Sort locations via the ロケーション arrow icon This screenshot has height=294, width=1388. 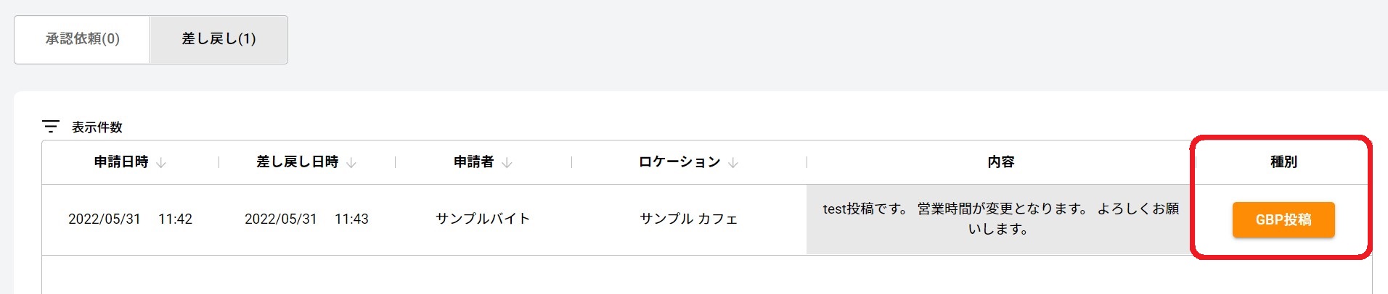733,163
